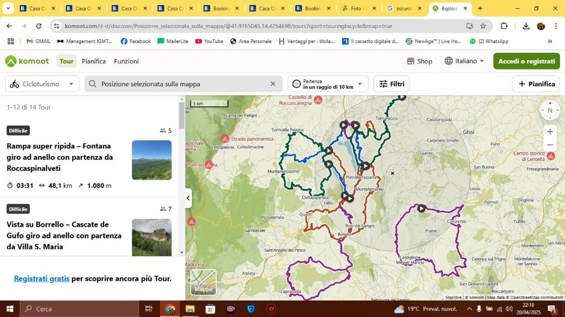
Task: Click the komoot logo
Action: [x=27, y=61]
